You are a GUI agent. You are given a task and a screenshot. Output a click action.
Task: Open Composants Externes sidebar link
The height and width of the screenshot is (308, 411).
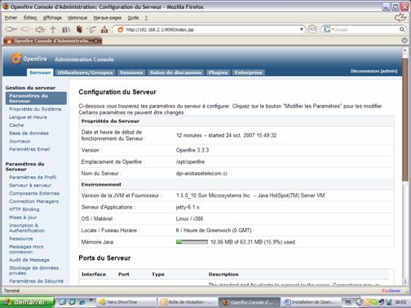click(34, 193)
